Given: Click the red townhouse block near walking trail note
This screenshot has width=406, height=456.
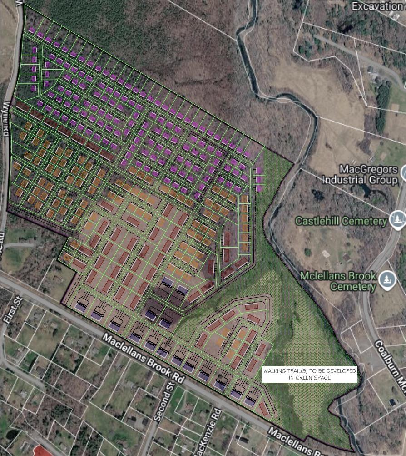Looking at the screenshot, I should [x=252, y=365].
